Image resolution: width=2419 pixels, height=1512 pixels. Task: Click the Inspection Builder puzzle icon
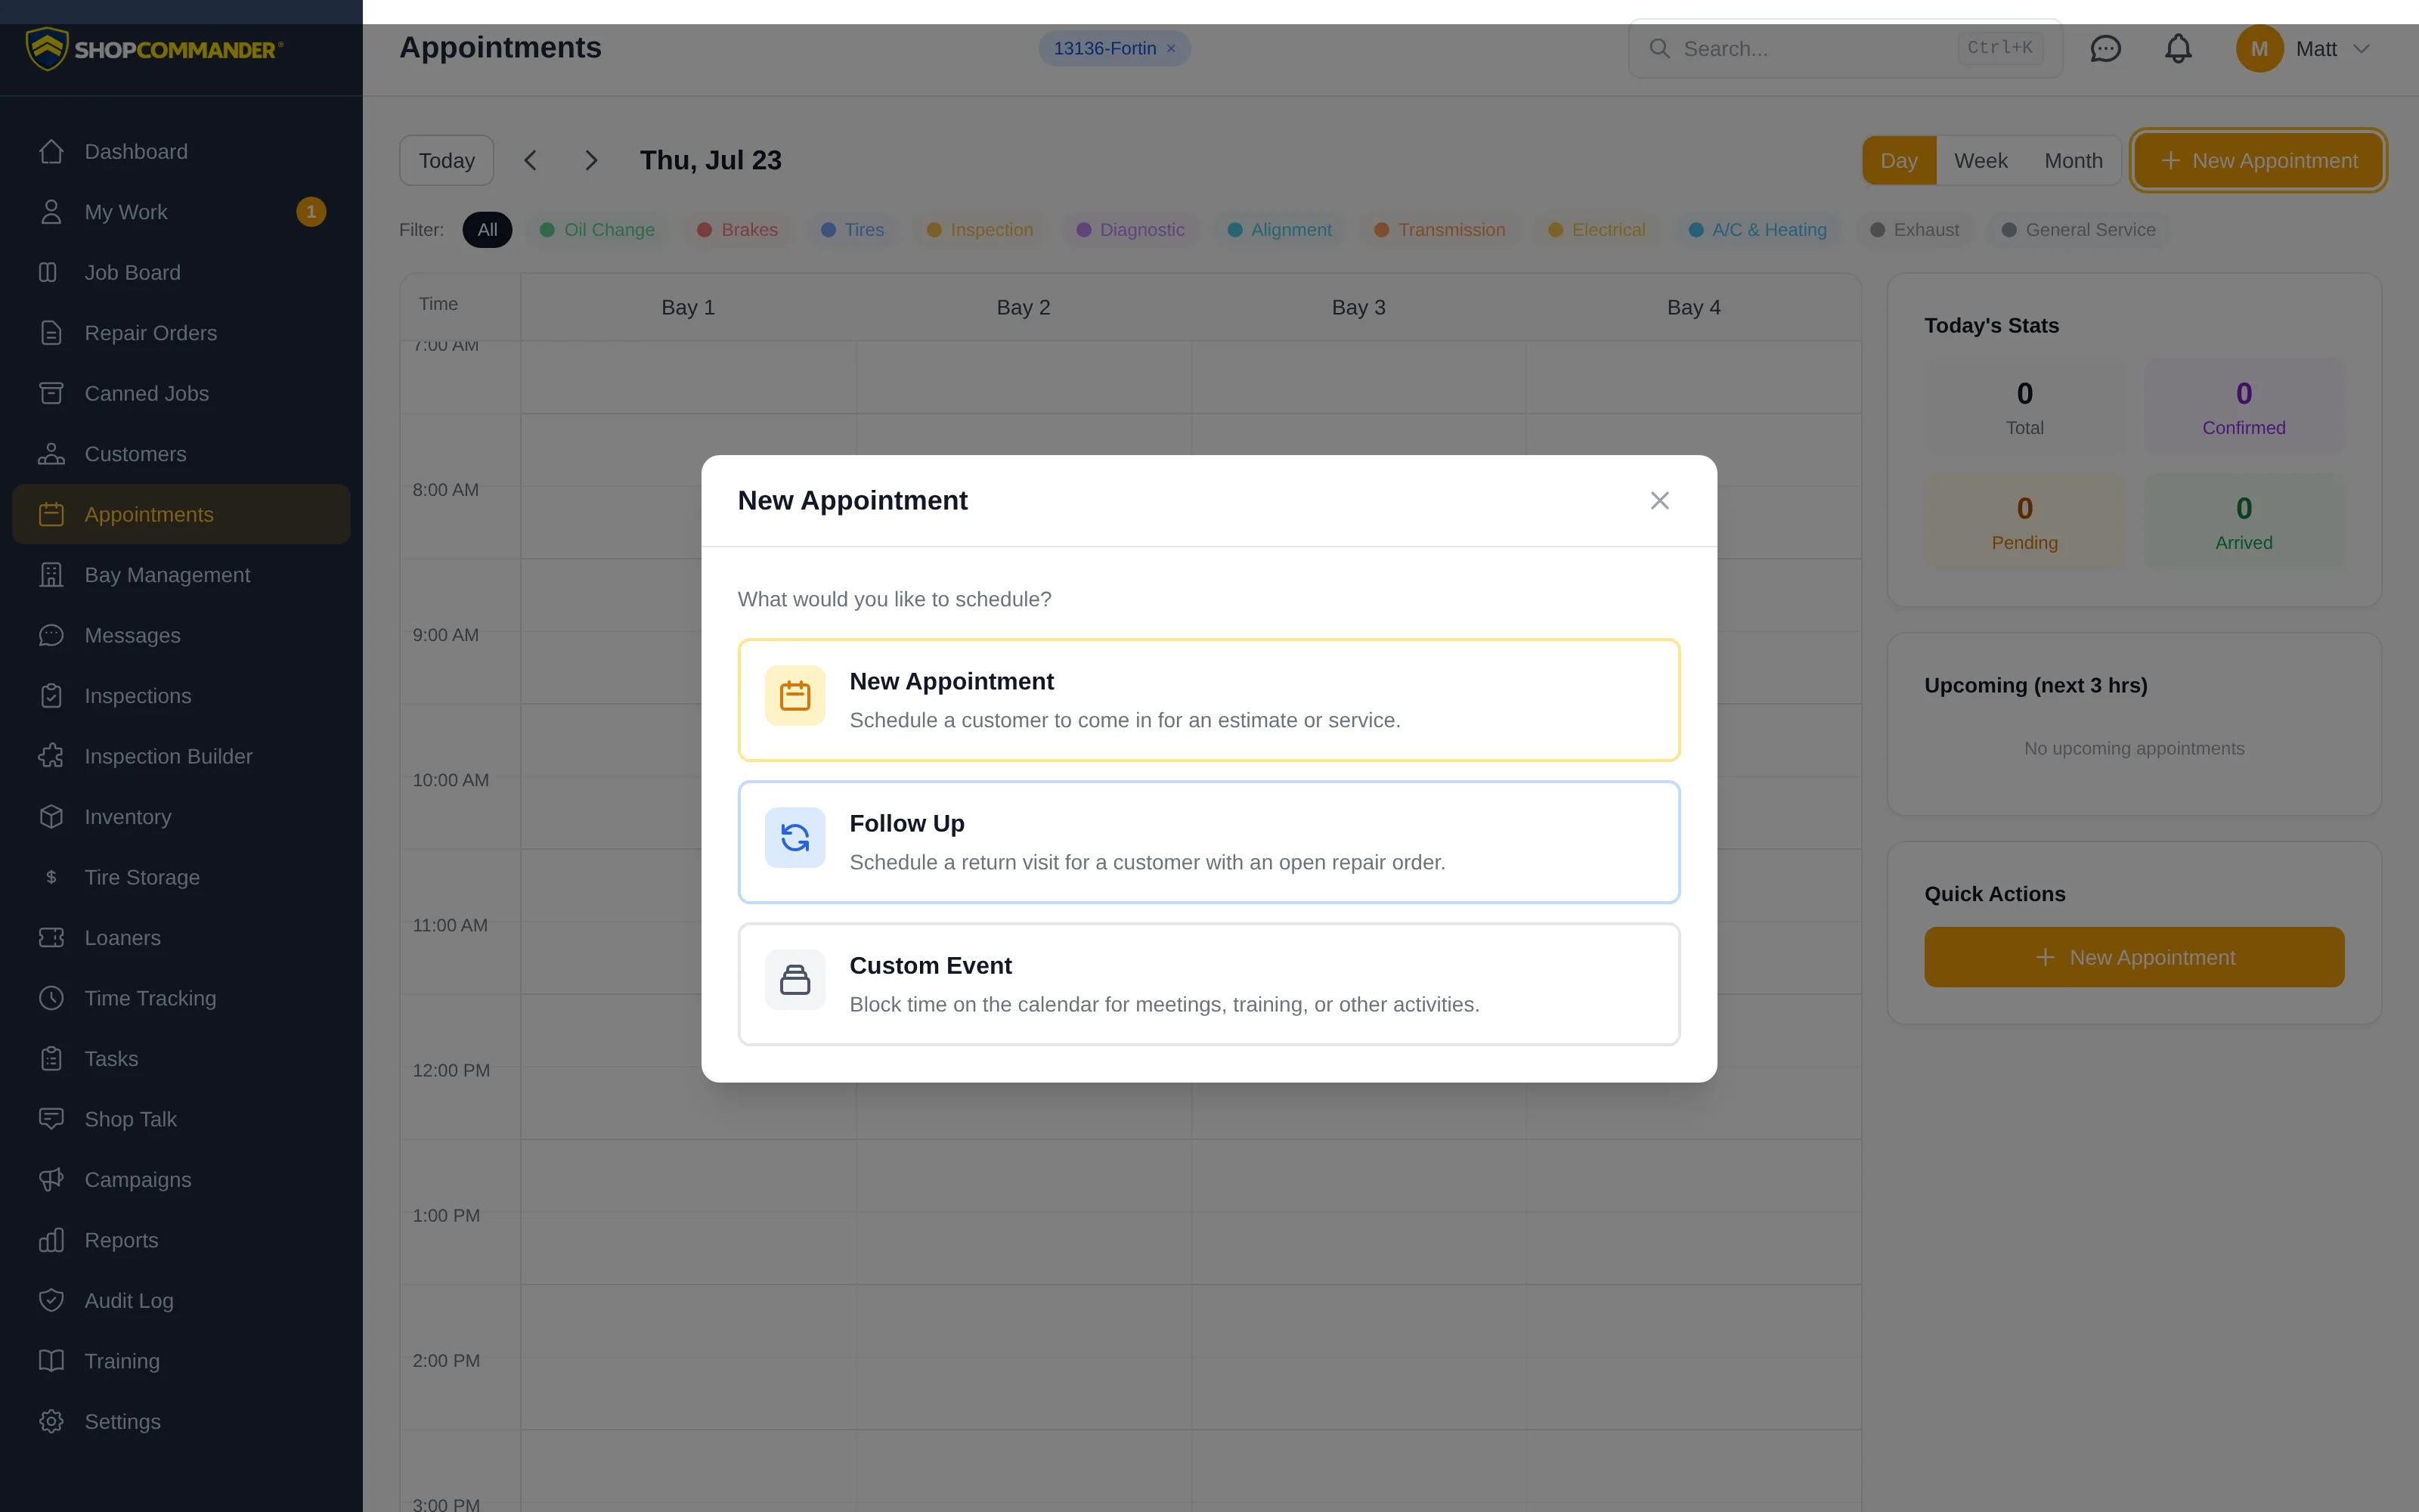[51, 756]
